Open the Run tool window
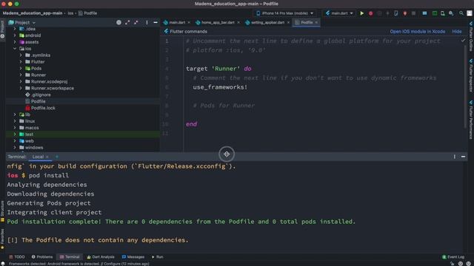474x266 pixels. pos(158,257)
